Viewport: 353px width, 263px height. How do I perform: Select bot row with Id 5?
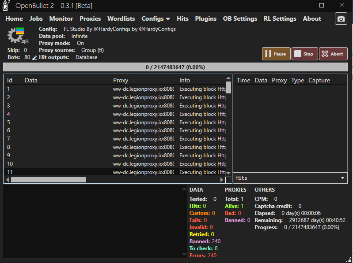[x=115, y=122]
